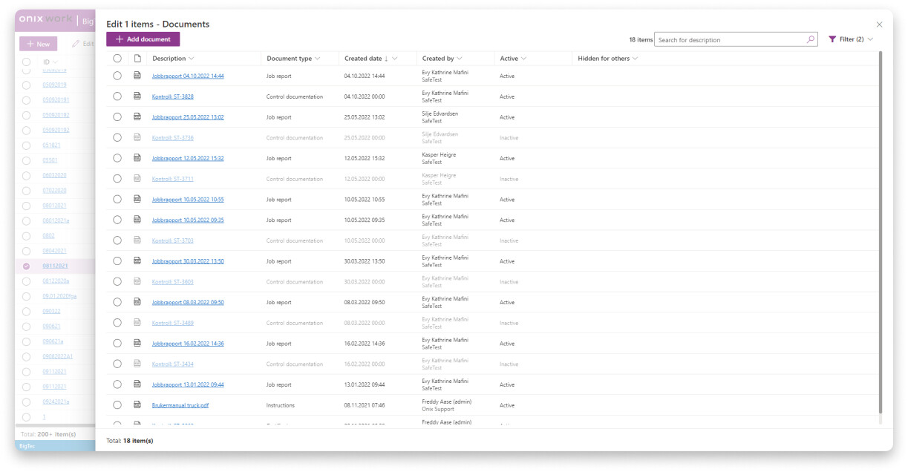Open the Active column header menu
The width and height of the screenshot is (908, 472).
tap(523, 59)
